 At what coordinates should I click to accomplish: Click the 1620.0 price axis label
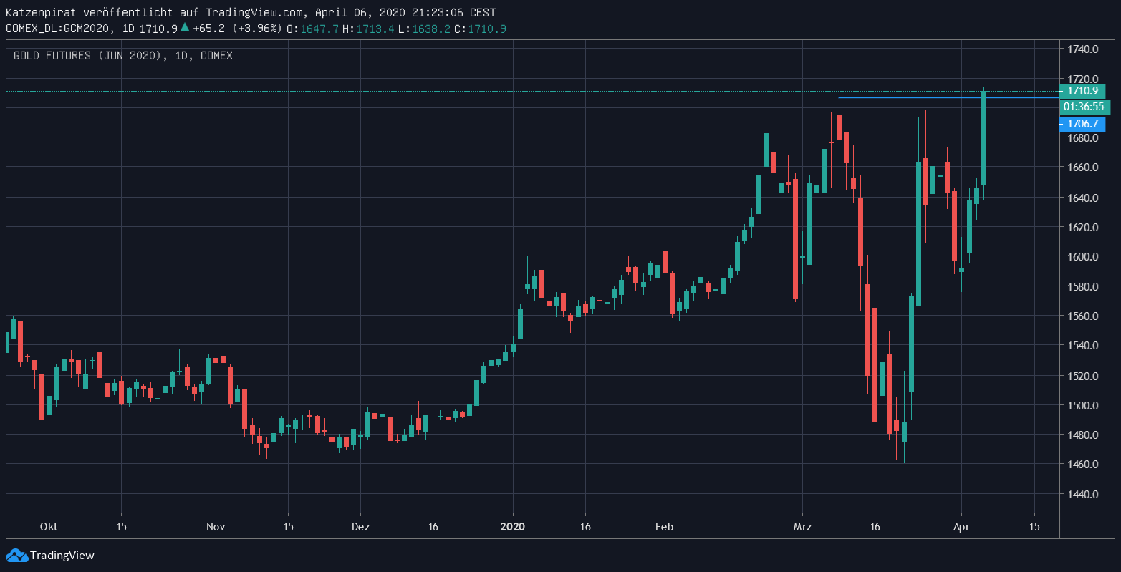(1082, 227)
